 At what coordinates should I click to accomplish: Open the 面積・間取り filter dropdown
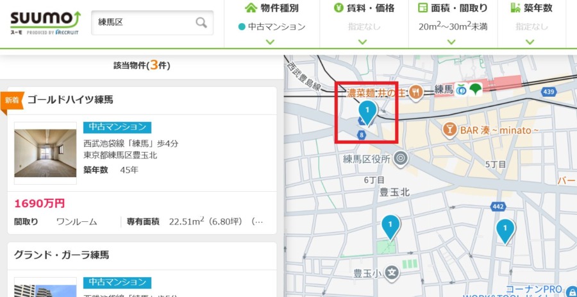453,26
